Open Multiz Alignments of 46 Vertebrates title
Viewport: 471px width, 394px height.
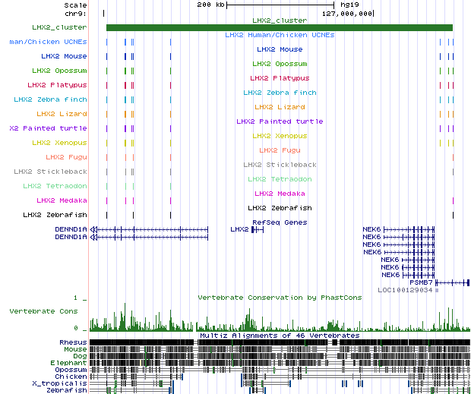pos(279,335)
